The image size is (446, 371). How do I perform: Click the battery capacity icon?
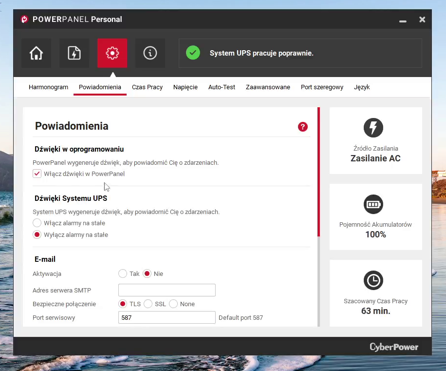tap(373, 204)
